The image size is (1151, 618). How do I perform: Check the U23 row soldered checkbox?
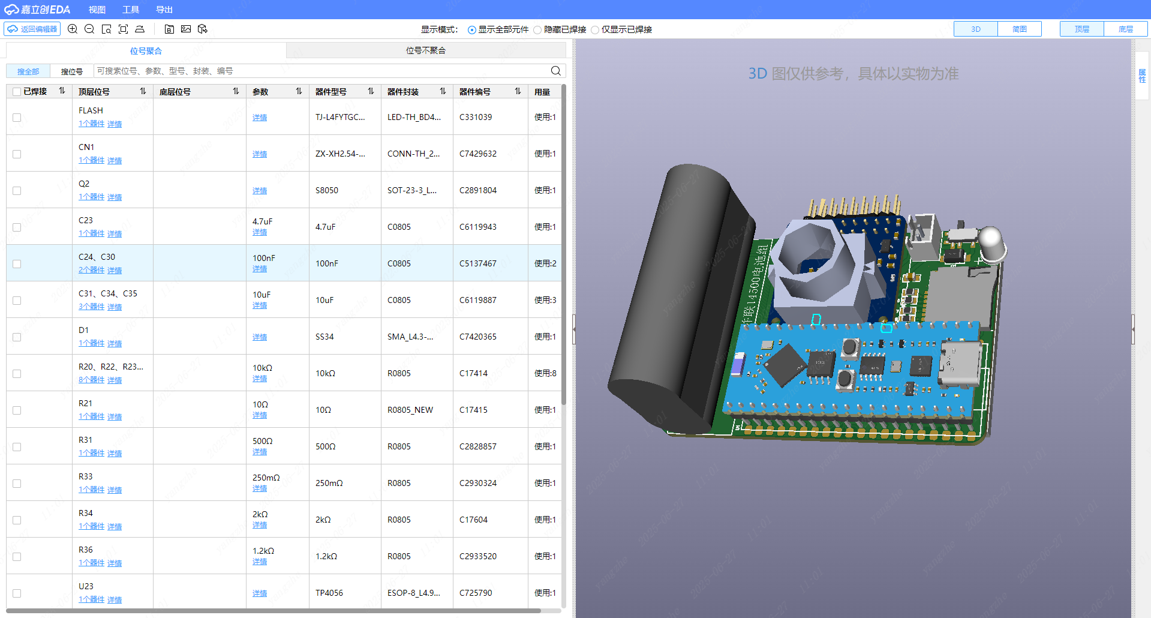tap(17, 593)
